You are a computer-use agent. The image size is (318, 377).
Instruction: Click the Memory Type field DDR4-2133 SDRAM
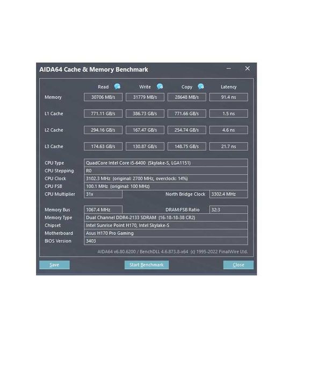(x=166, y=218)
